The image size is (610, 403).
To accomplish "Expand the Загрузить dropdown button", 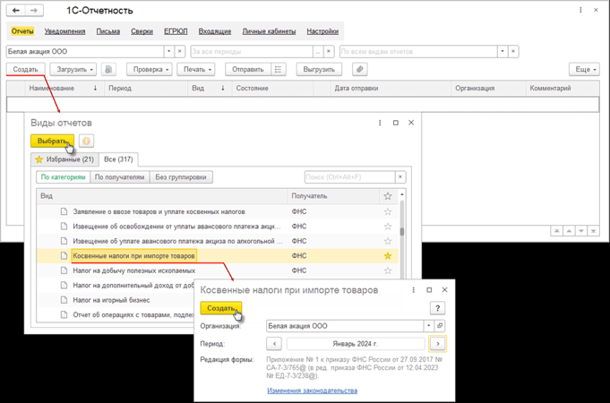I will tap(73, 69).
